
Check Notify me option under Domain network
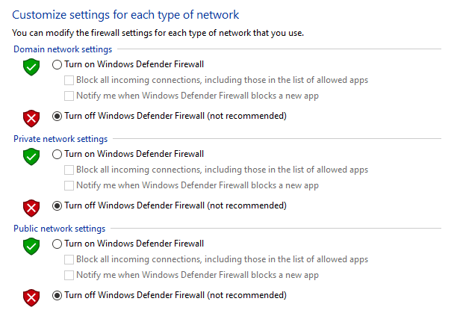[x=69, y=96]
